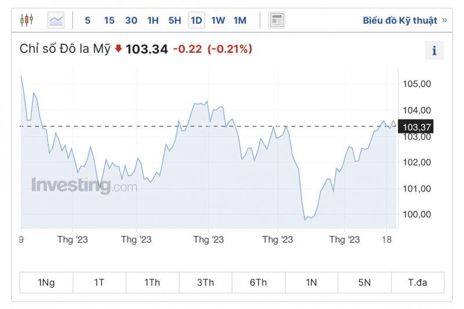Image resolution: width=464 pixels, height=309 pixels.
Task: Click the 103.34 price value
Action: tap(147, 49)
